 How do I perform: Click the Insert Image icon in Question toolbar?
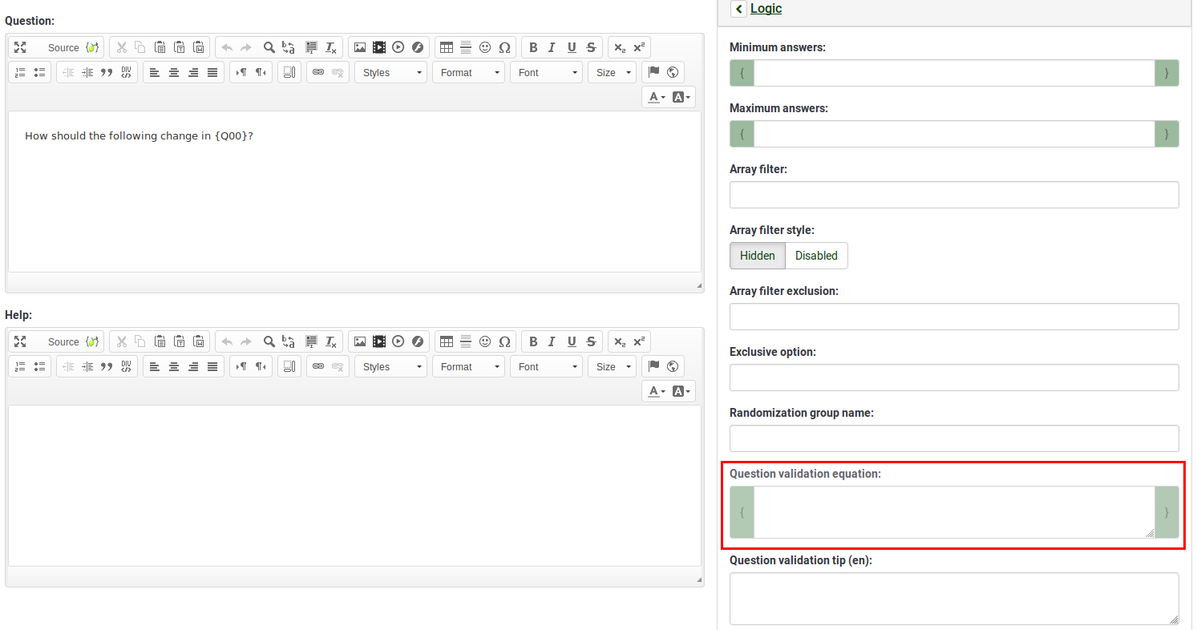359,47
